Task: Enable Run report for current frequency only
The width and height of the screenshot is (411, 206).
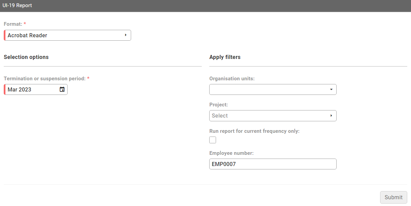Action: 213,140
